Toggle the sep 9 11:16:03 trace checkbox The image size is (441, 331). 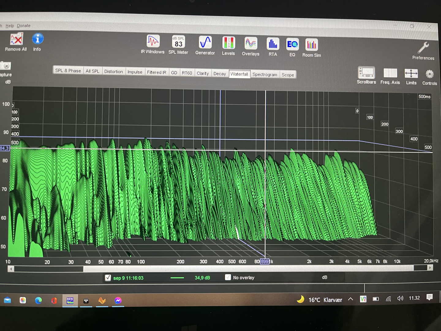click(108, 278)
